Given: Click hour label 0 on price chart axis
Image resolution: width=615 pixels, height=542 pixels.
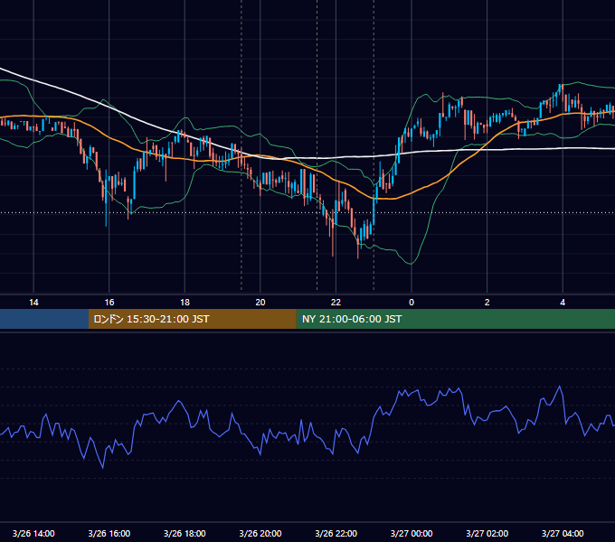Looking at the screenshot, I should point(412,303).
